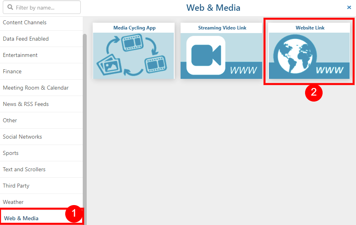The height and width of the screenshot is (225, 356).
Task: Open the Media Cycling App tile
Action: [134, 51]
